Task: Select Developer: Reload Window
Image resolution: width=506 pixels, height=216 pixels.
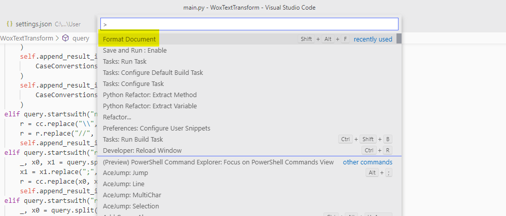Action: point(142,150)
